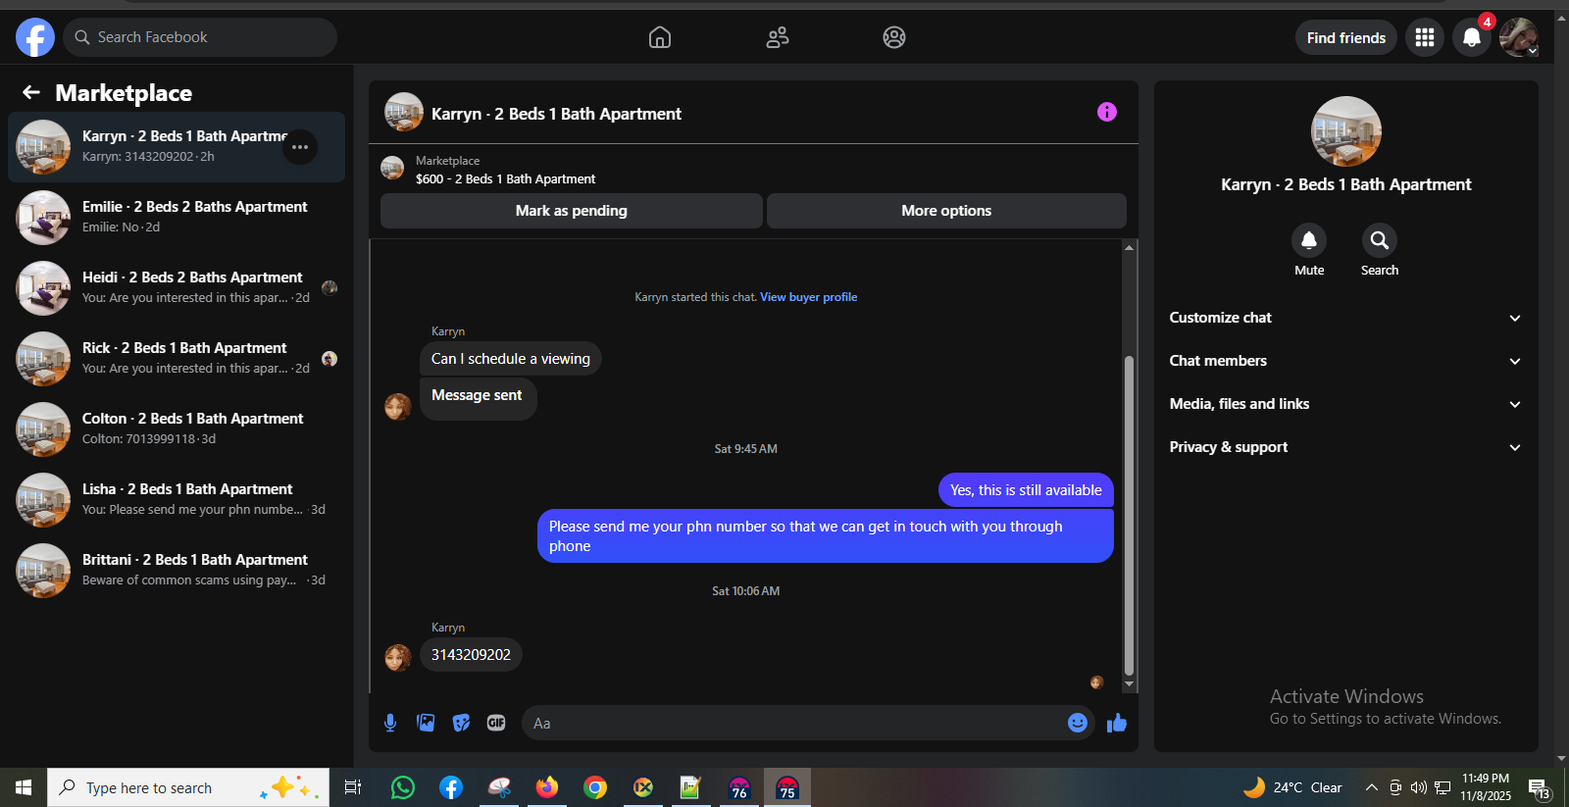1569x807 pixels.
Task: Open Karryn's chat in the Marketplace list
Action: pyautogui.click(x=177, y=147)
